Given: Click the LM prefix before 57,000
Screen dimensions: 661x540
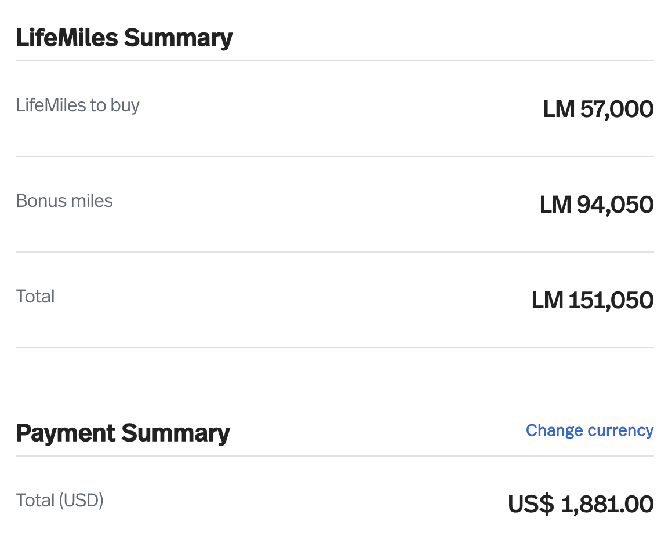Looking at the screenshot, I should [x=558, y=109].
